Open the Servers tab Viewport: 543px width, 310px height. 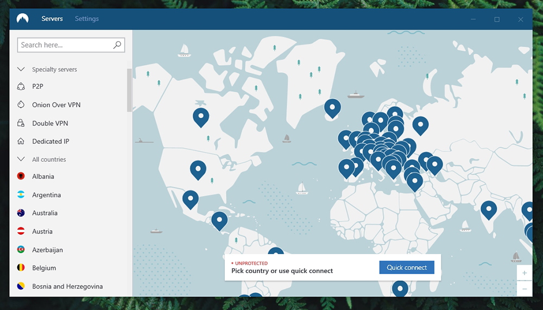(52, 18)
